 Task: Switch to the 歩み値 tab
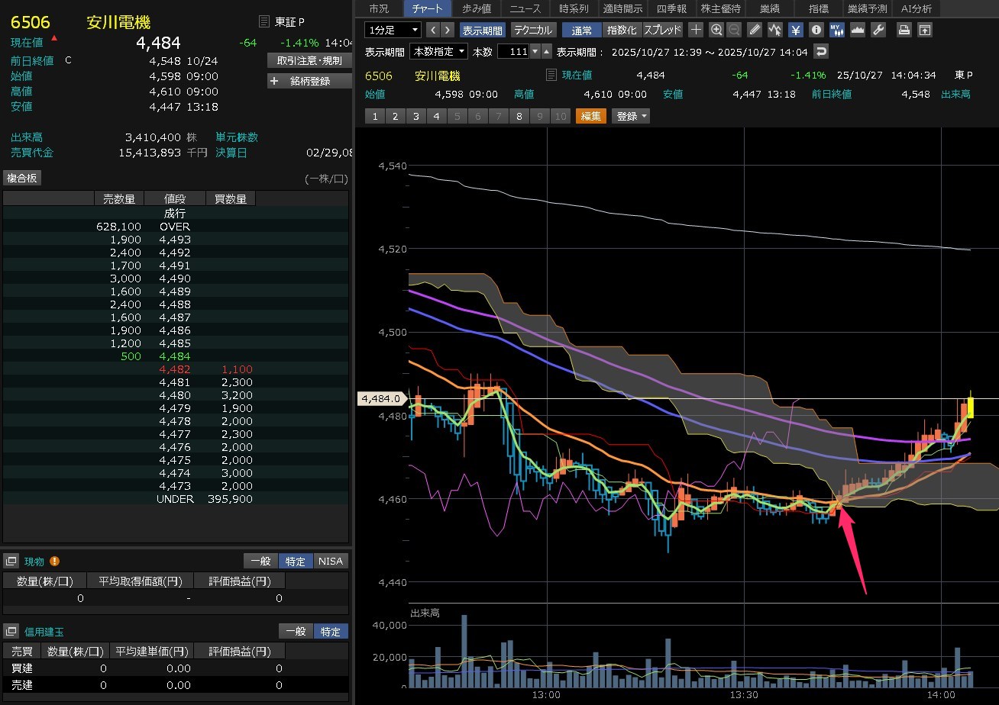[477, 8]
